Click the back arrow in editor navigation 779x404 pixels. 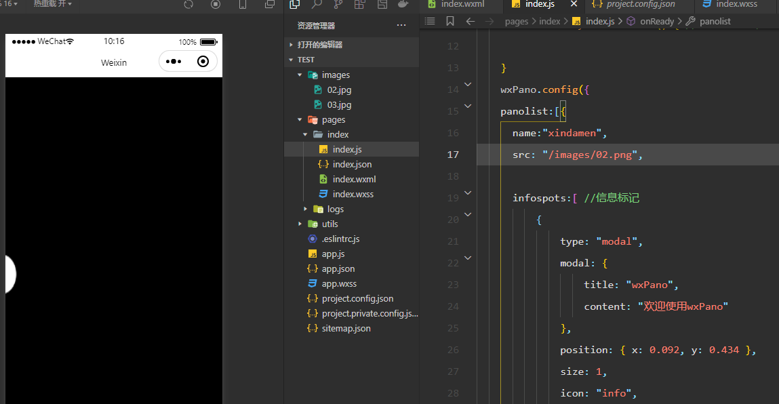point(470,22)
